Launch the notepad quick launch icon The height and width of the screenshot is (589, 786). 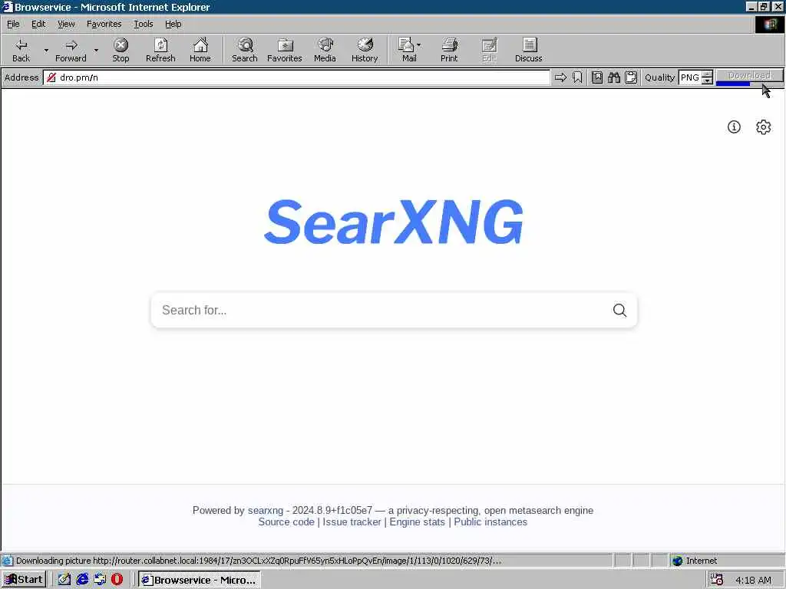coord(64,580)
